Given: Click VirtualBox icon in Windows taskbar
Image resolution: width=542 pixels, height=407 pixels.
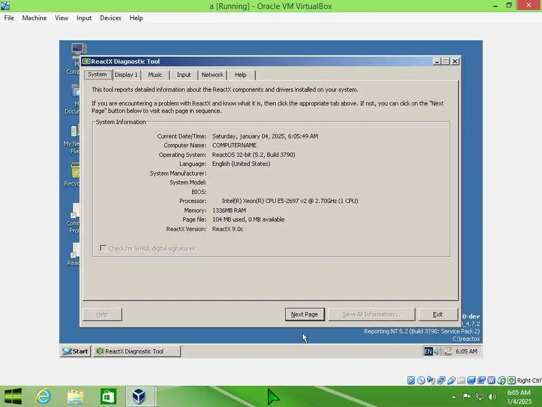Looking at the screenshot, I should [x=139, y=396].
